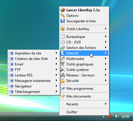Click the Gestion des fichiers green arrow icon
Screen dimensions: 133x121
point(63,47)
